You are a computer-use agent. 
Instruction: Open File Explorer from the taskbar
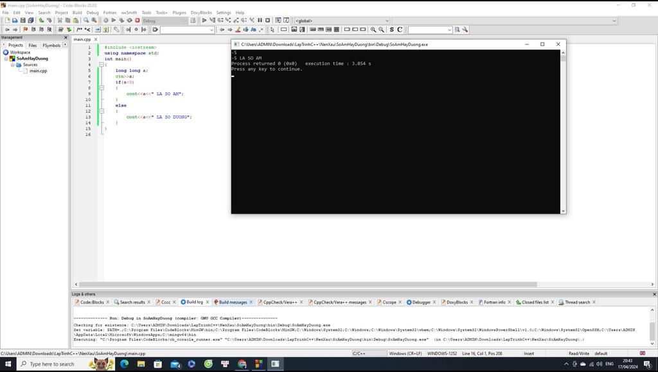pos(141,364)
